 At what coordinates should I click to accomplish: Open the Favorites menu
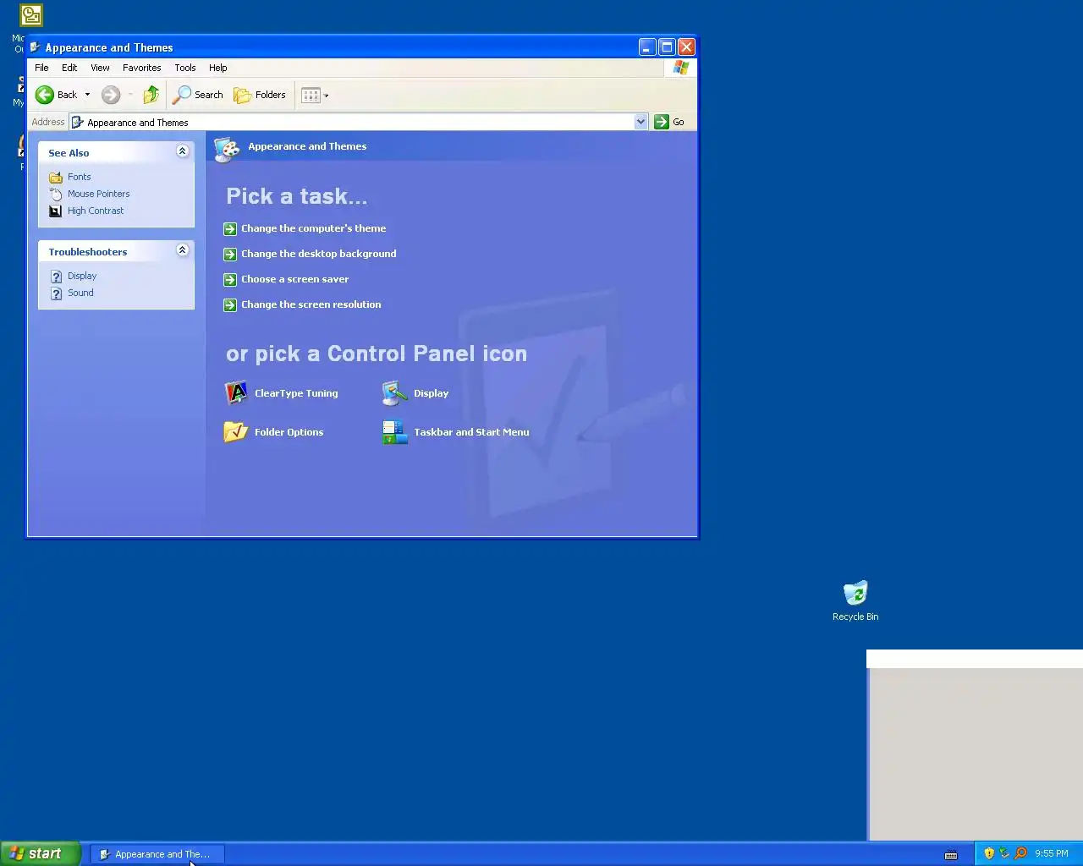point(141,68)
